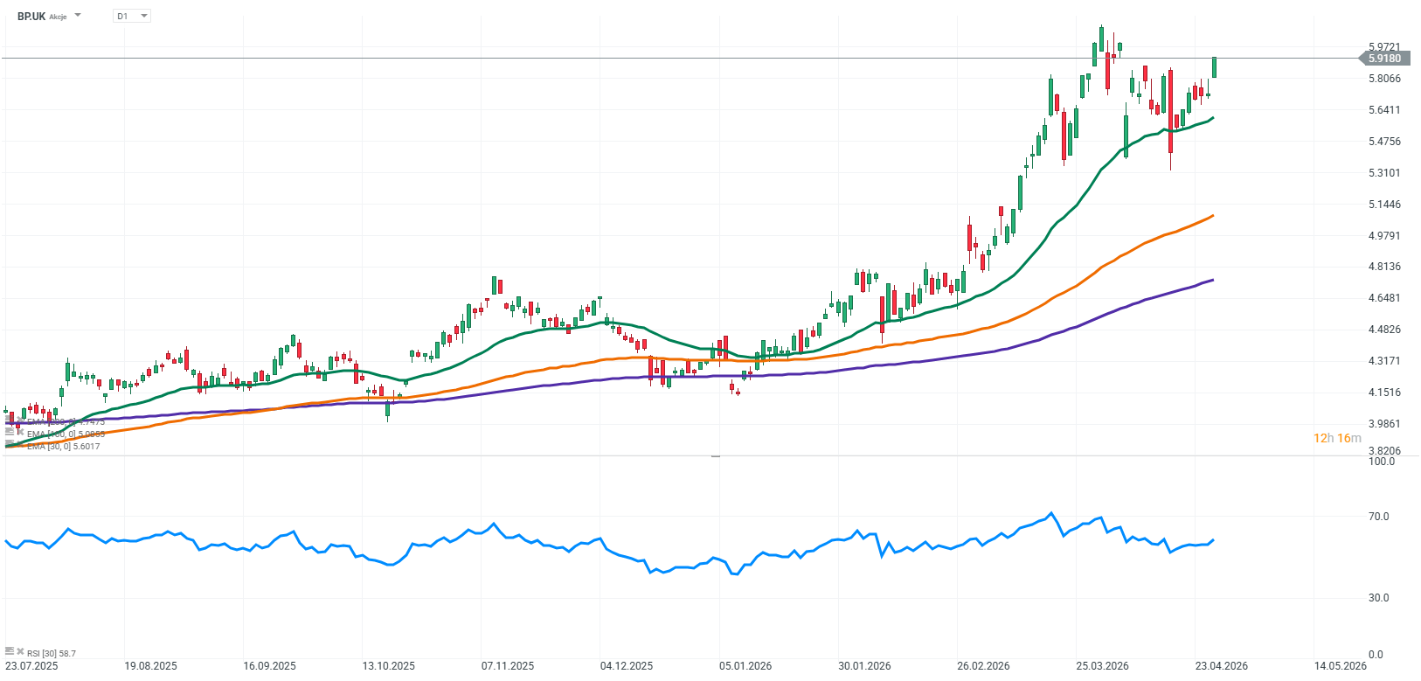Click the current price tag 5.9180

pyautogui.click(x=1383, y=59)
